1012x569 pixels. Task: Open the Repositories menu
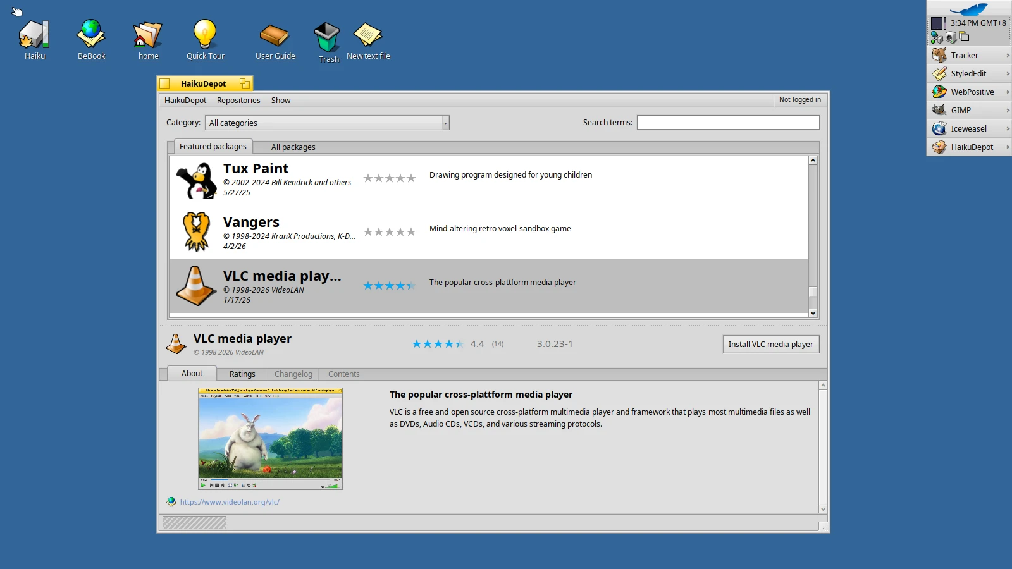point(238,100)
